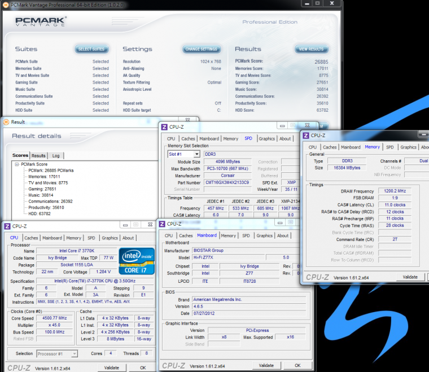This screenshot has height=372, width=429.
Task: Open the Slot #1 memory slot dropdown
Action: click(196, 154)
